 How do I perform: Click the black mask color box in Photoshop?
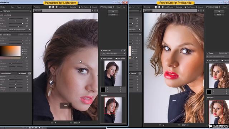coord(209,92)
